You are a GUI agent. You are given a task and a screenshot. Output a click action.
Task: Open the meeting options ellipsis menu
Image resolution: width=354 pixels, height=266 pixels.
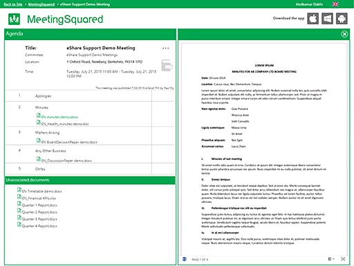[165, 48]
